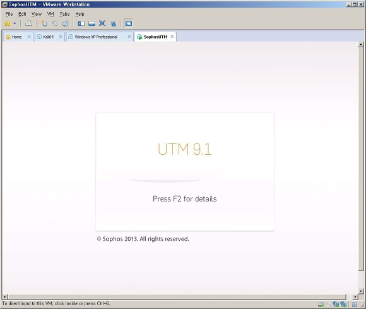Viewport: 366px width, 309px height.
Task: Click the Unity mode toolbar icon
Action: [x=113, y=23]
